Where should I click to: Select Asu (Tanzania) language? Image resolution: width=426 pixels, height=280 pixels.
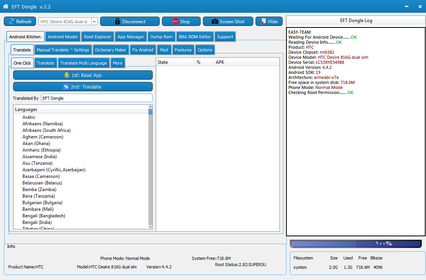37,163
